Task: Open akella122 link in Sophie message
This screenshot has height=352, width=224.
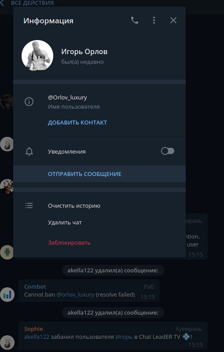Action: [37, 337]
